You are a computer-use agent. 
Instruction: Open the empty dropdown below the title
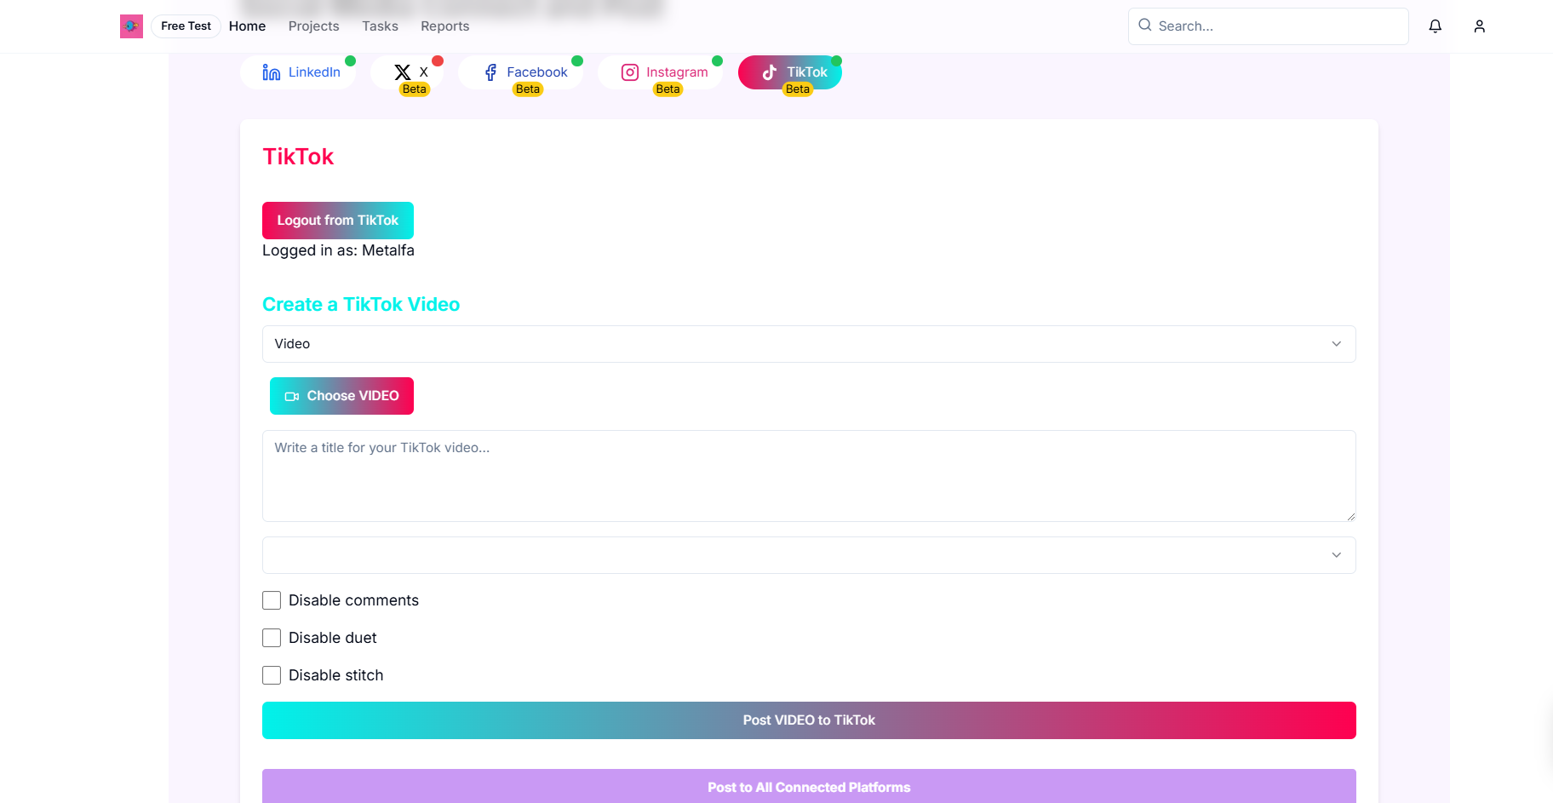click(809, 555)
